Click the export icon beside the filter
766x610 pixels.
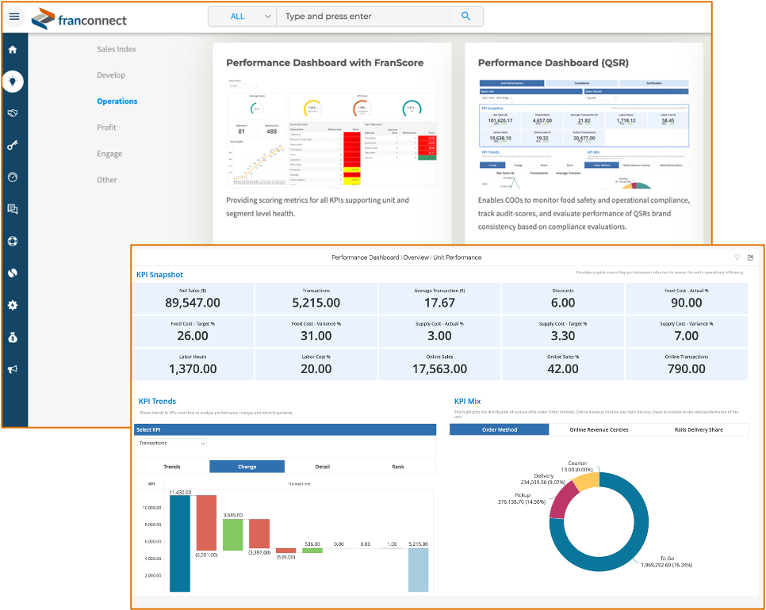(x=751, y=257)
